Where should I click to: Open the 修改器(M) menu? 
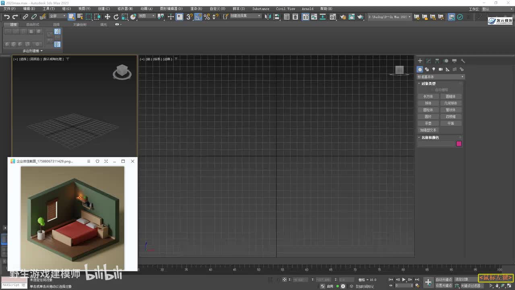click(x=125, y=8)
